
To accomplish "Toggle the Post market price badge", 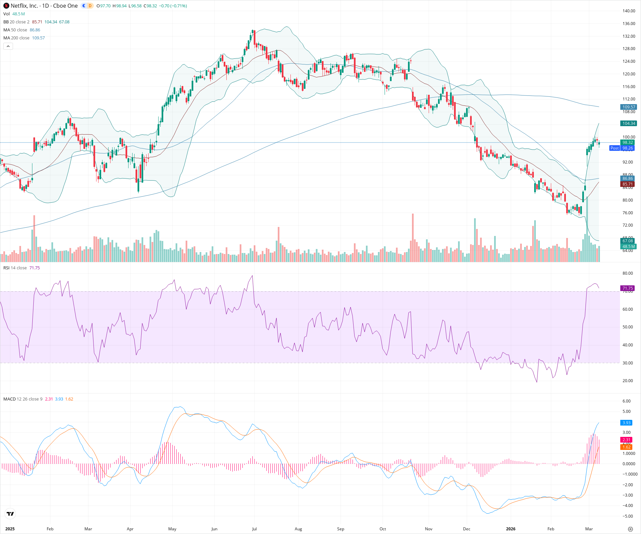I will (615, 148).
